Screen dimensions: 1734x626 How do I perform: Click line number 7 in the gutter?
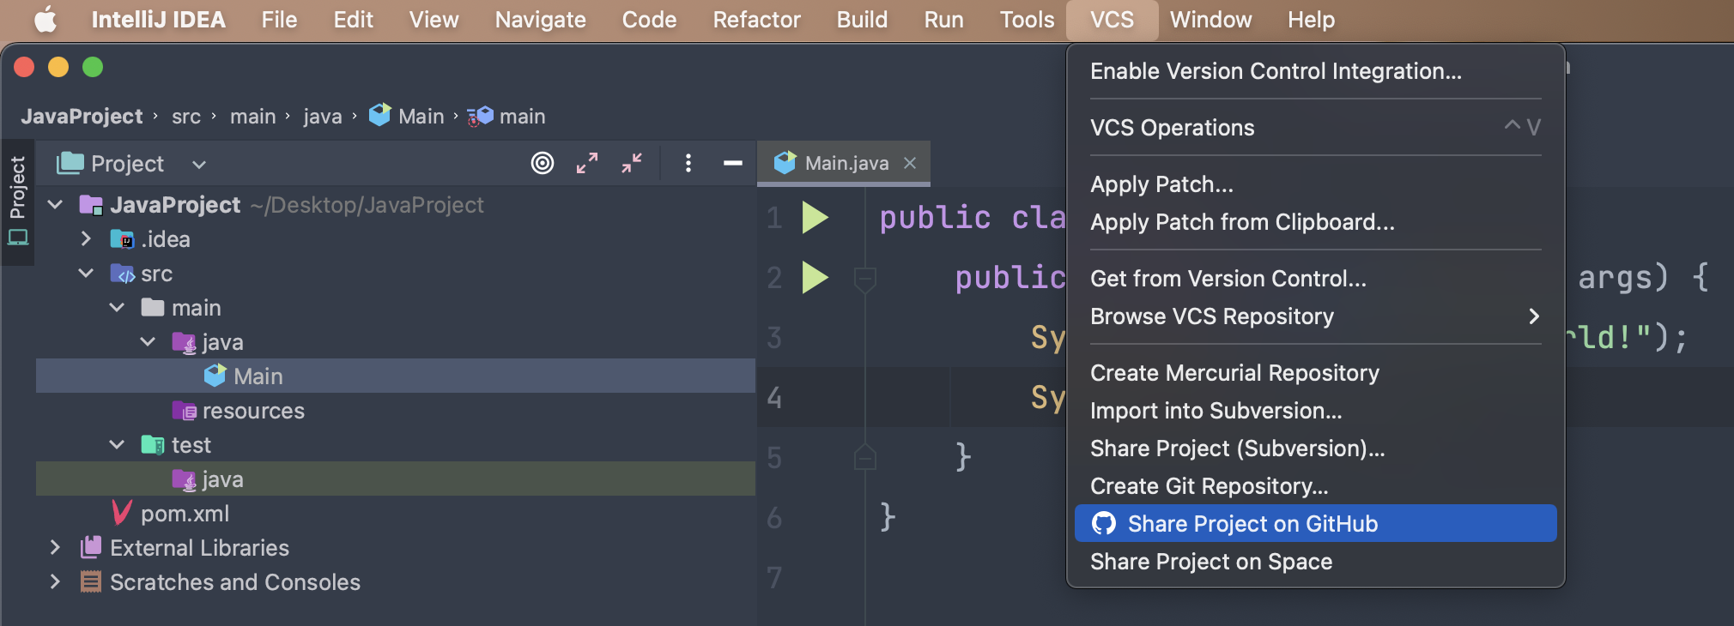[x=774, y=577]
